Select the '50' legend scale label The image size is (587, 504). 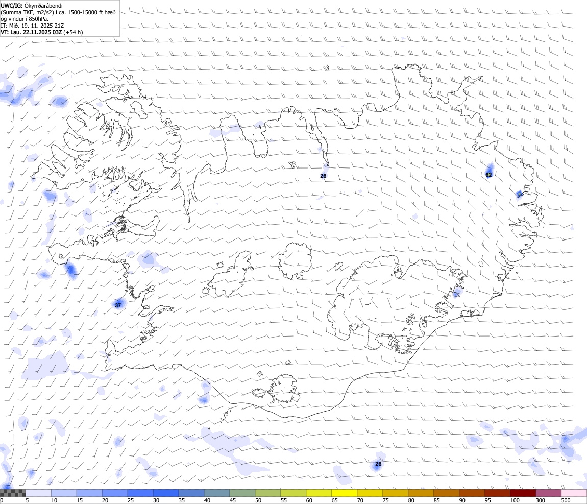[258, 500]
